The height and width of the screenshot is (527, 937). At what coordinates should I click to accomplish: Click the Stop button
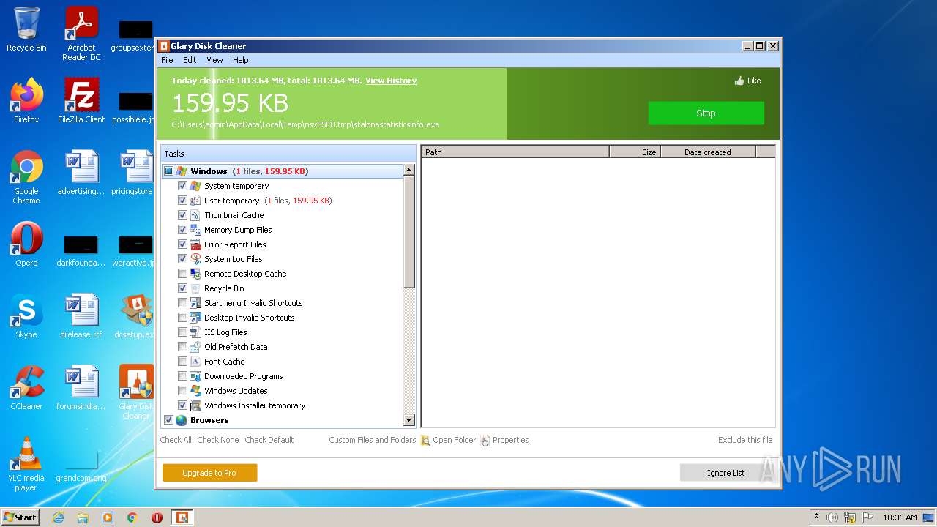coord(706,113)
